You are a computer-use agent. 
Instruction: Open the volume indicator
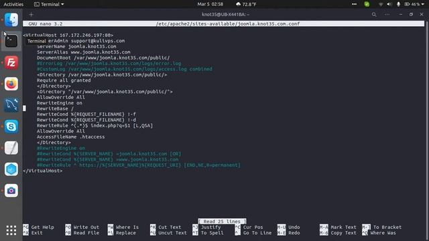pos(389,4)
